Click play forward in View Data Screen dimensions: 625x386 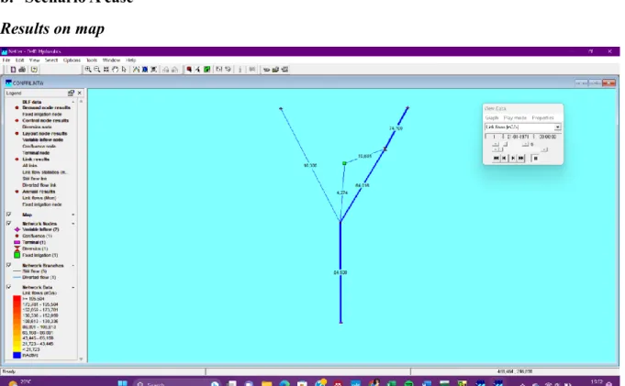(513, 158)
